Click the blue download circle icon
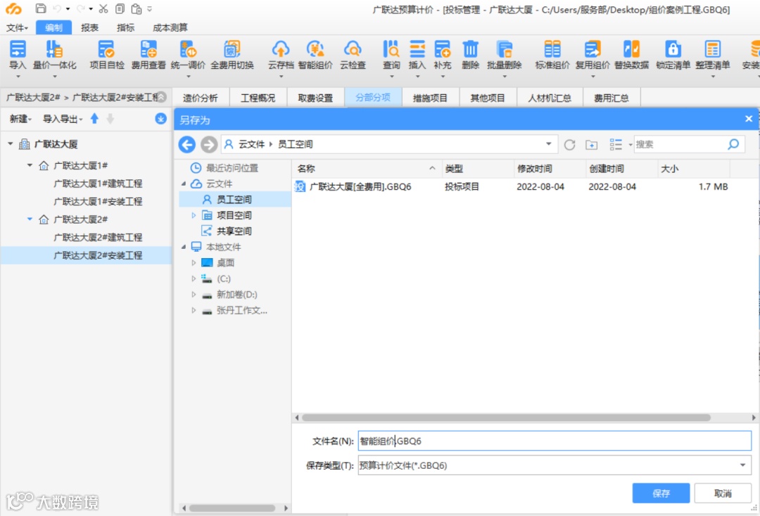This screenshot has width=760, height=516. click(x=161, y=119)
